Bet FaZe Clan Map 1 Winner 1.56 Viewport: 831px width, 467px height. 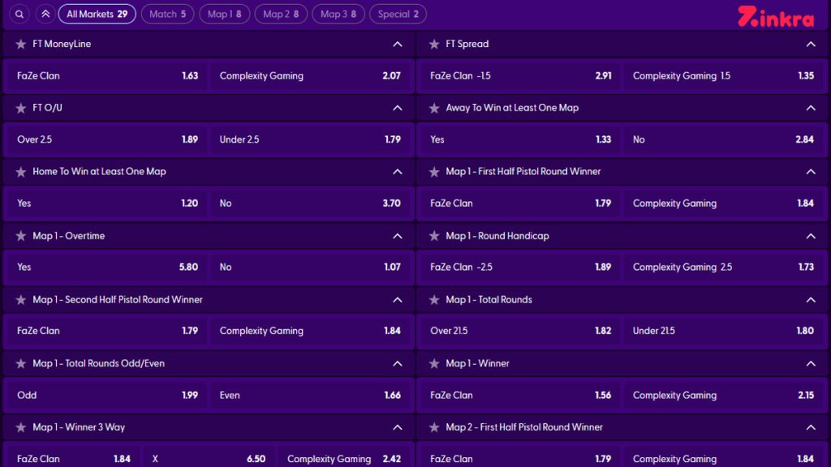point(520,396)
